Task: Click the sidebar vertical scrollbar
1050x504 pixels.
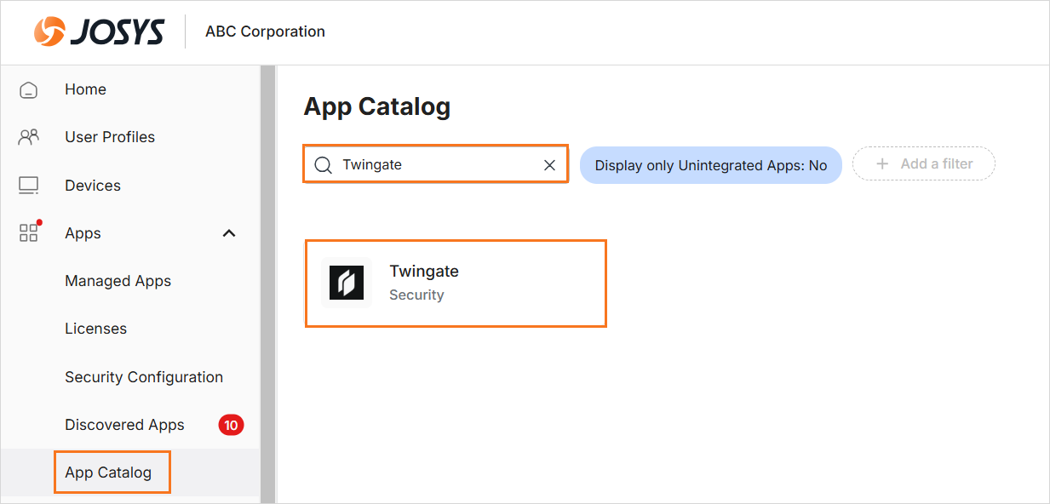Action: (x=267, y=281)
